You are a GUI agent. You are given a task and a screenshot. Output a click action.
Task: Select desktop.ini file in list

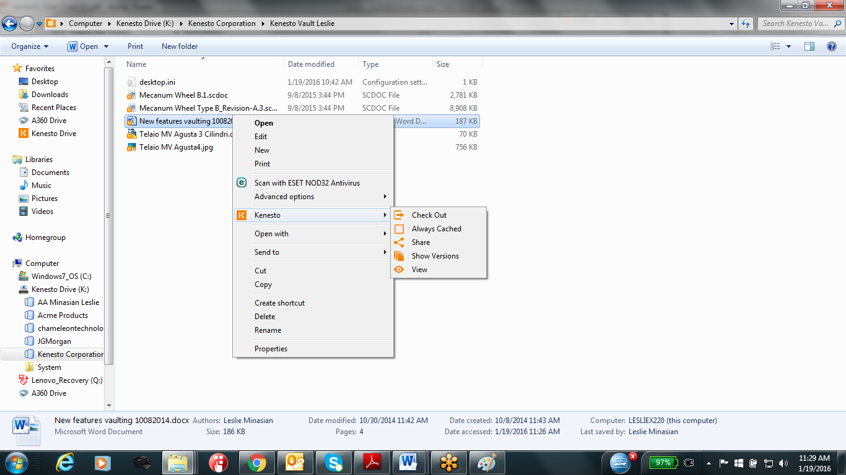tap(157, 82)
